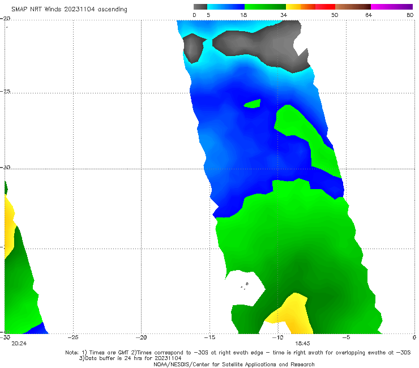This screenshot has height=368, width=419.
Task: Click the "-20" longitude label on bottom axis
Action: tap(141, 337)
